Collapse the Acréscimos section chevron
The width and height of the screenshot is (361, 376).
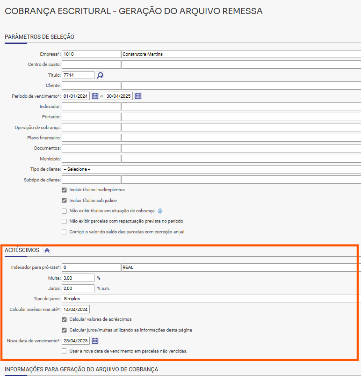coord(47,250)
